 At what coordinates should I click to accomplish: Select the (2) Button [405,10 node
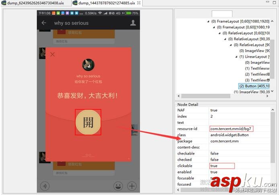tap(254, 86)
